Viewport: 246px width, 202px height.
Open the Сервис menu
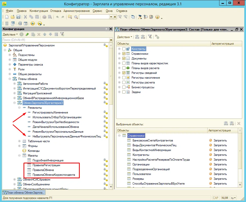click(x=97, y=11)
